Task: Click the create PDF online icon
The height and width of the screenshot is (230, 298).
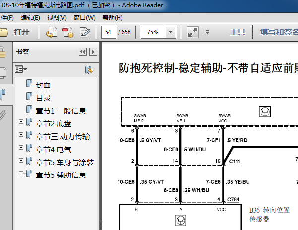Action: pos(51,32)
